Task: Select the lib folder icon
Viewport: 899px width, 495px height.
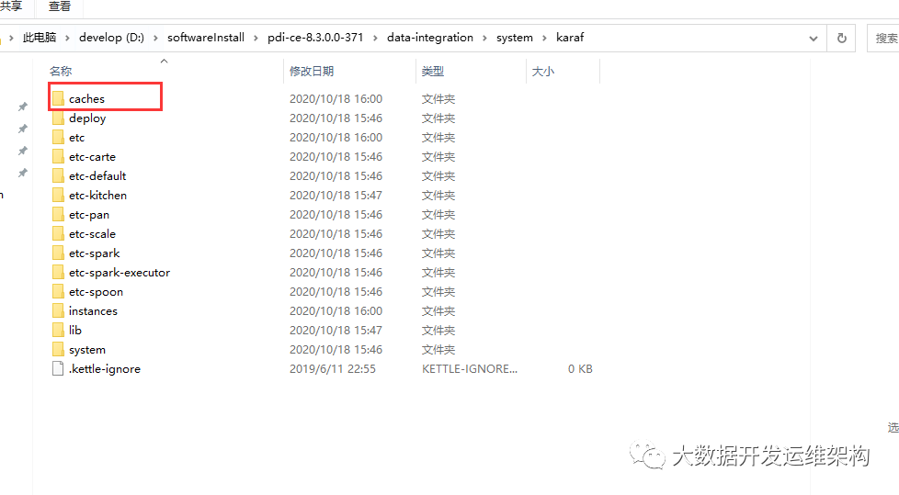Action: point(58,330)
